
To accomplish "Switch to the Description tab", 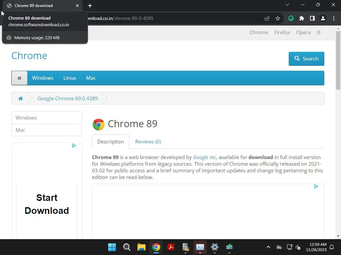I will point(111,141).
